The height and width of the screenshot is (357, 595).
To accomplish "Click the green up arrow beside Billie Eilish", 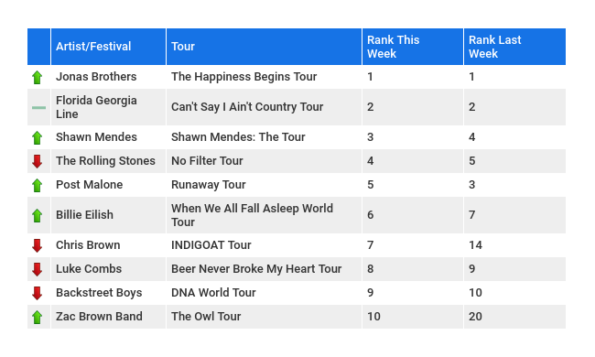I will point(38,215).
